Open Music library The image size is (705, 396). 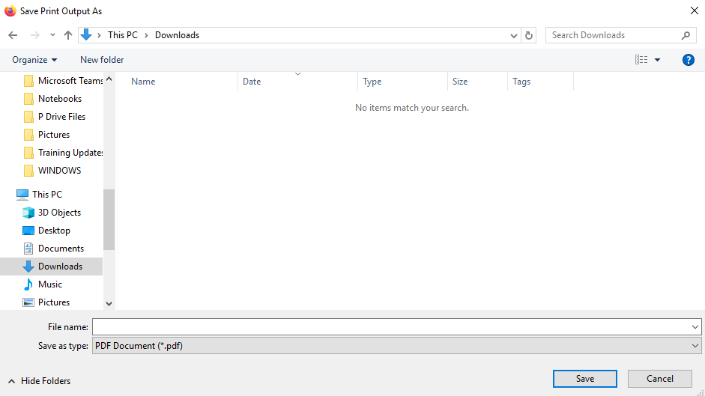click(x=43, y=284)
